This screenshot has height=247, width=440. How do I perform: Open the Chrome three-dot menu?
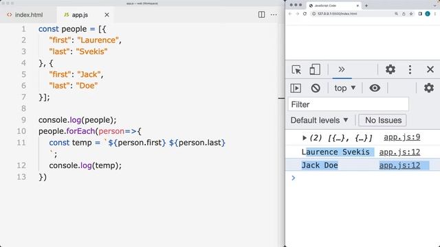435,14
